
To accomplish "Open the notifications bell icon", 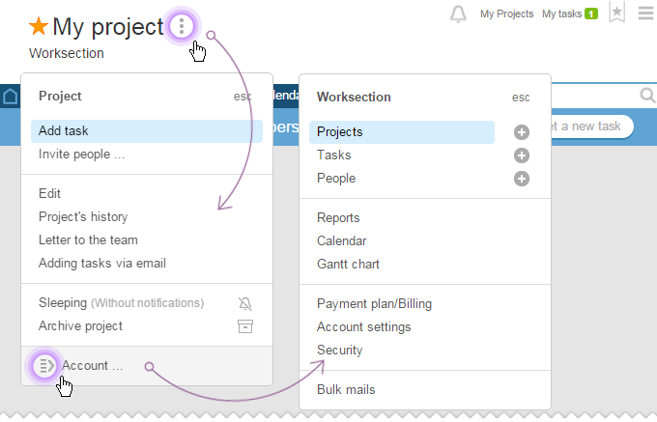I will pos(458,14).
